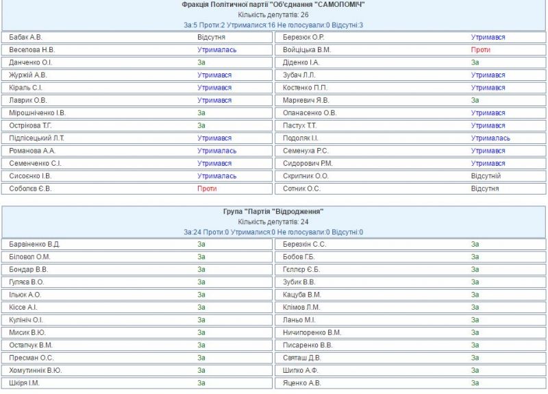Click the Самопоміч vote summary line
The height and width of the screenshot is (394, 548).
(273, 25)
